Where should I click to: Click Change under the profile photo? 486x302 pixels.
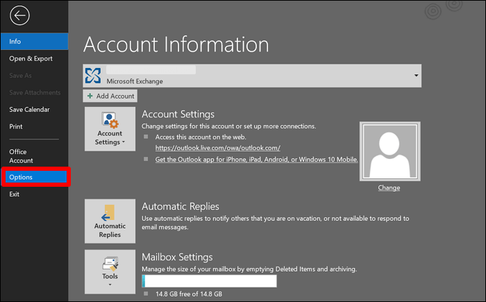point(389,187)
